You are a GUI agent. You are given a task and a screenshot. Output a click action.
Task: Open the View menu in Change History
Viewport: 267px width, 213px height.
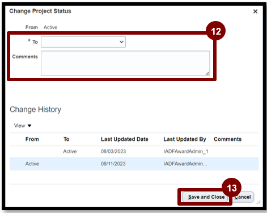pyautogui.click(x=23, y=126)
